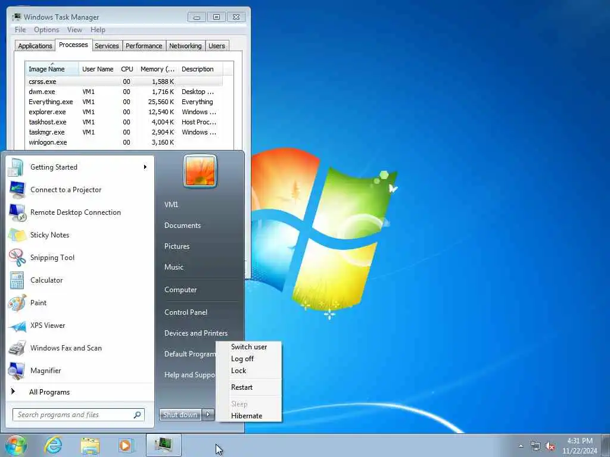Launch the Magnifier icon
Viewport: 610px width, 457px height.
pyautogui.click(x=17, y=371)
